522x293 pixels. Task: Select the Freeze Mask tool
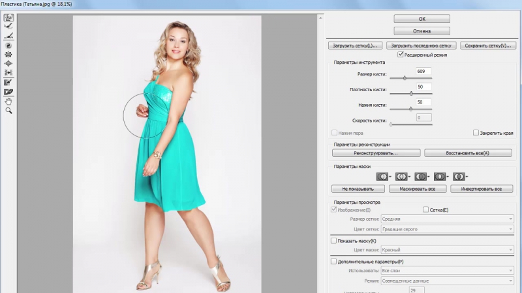(x=8, y=83)
